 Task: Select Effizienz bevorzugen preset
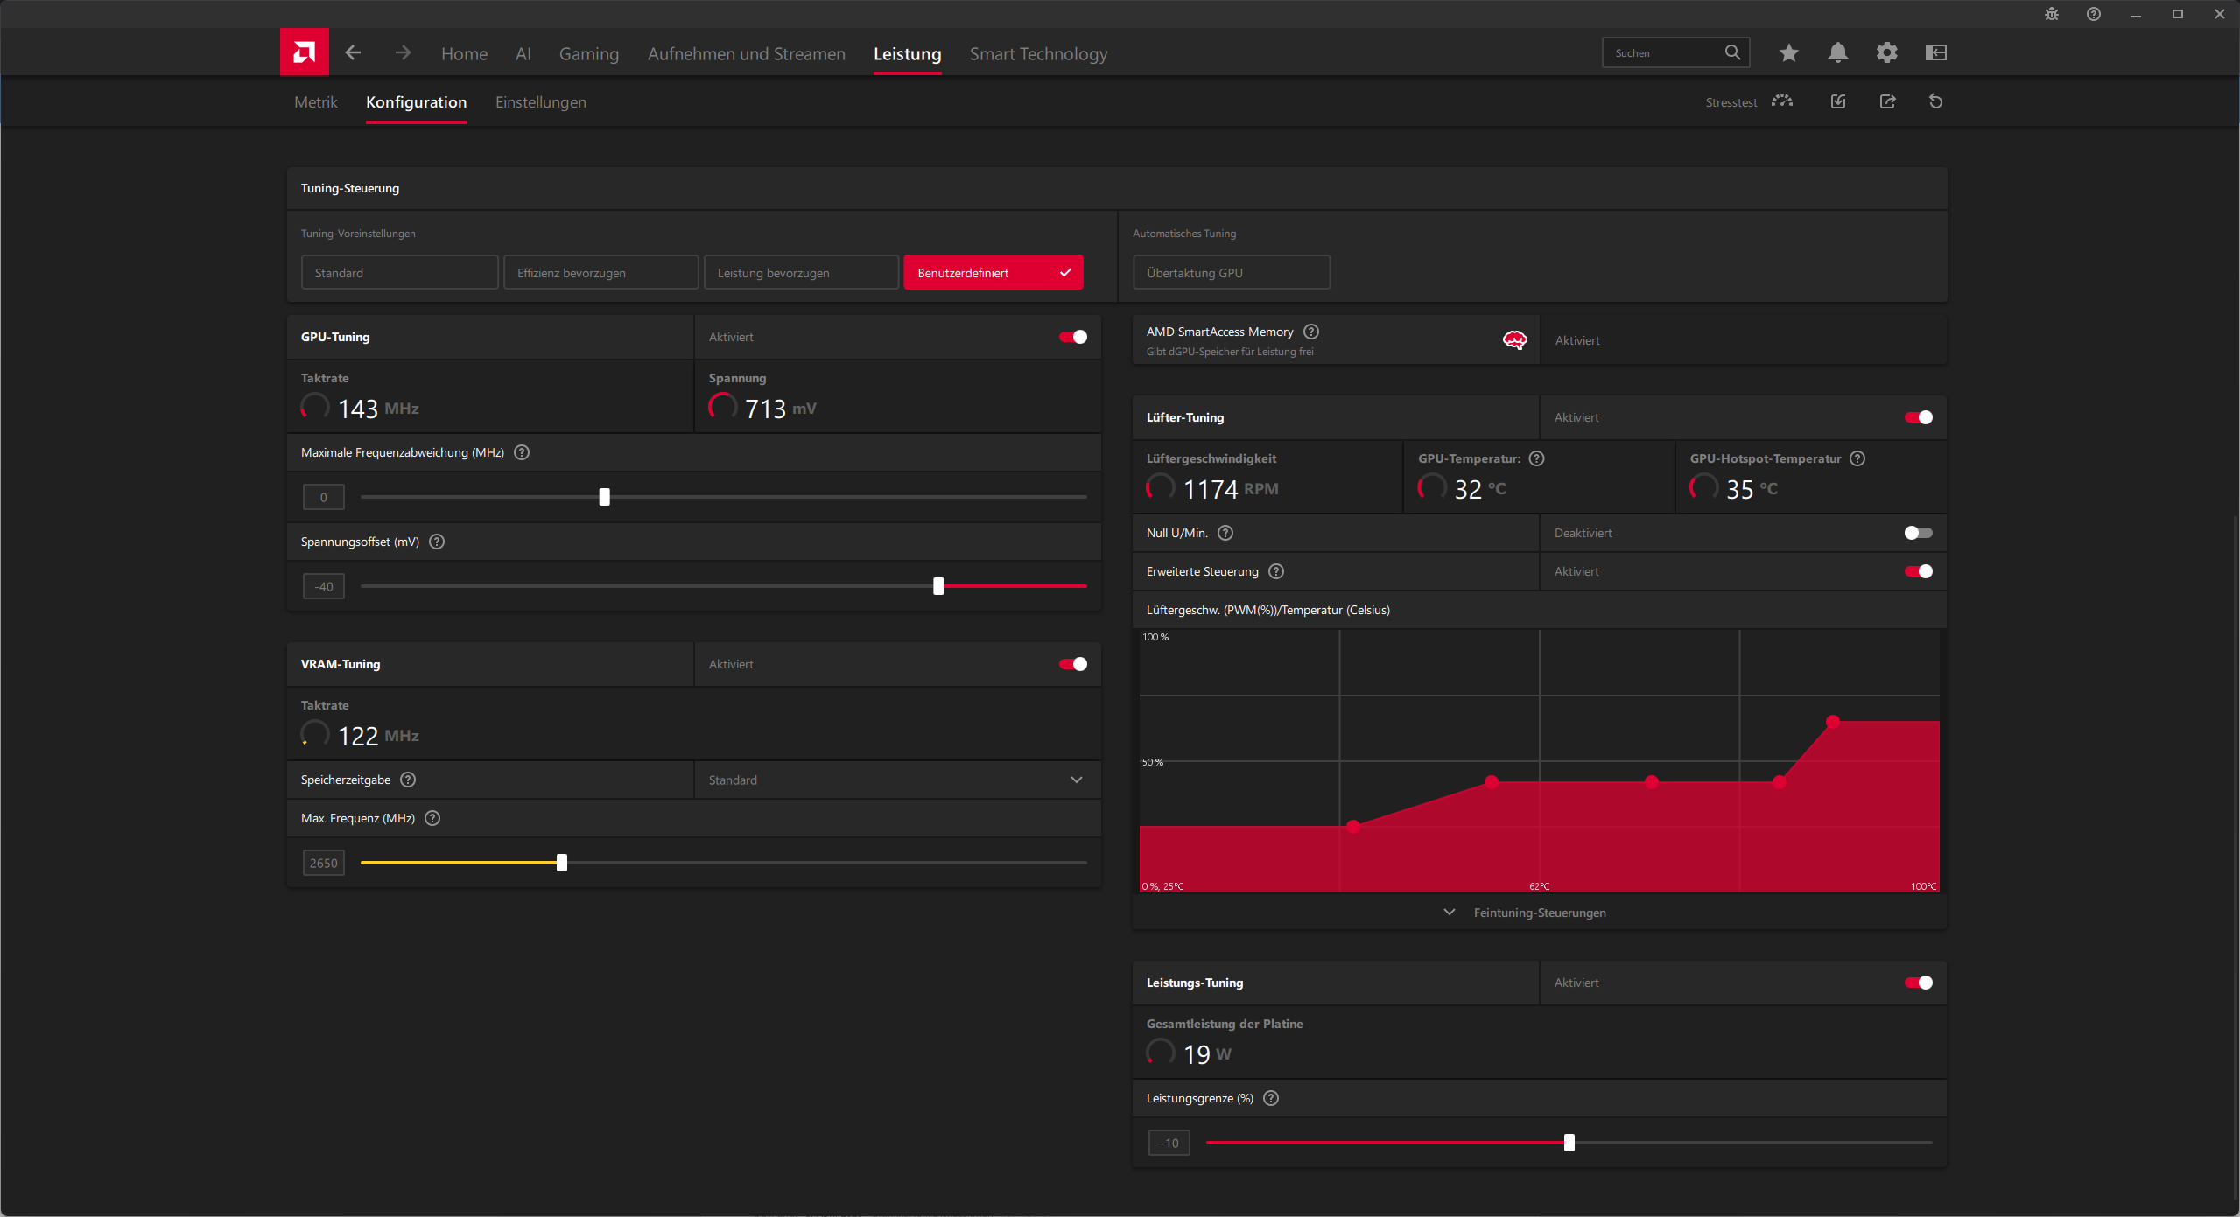pos(600,273)
